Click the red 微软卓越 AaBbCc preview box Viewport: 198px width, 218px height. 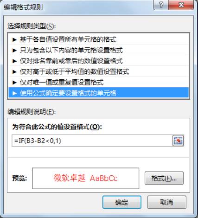pyautogui.click(x=85, y=178)
